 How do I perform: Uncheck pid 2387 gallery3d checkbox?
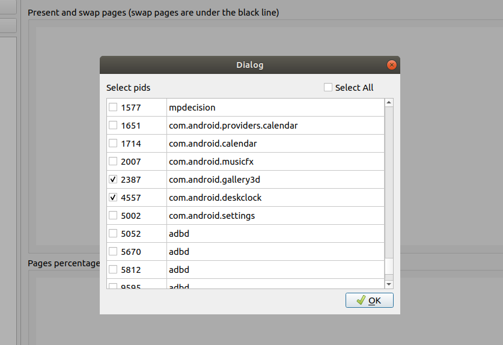coord(113,179)
